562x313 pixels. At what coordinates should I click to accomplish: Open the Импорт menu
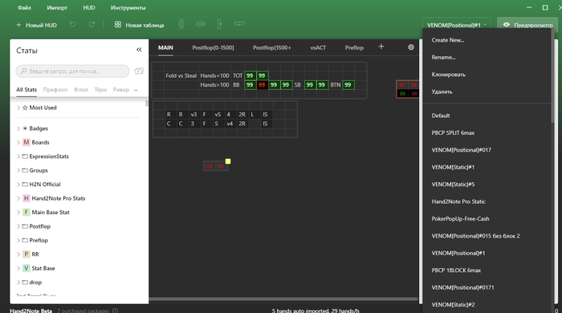pos(57,7)
